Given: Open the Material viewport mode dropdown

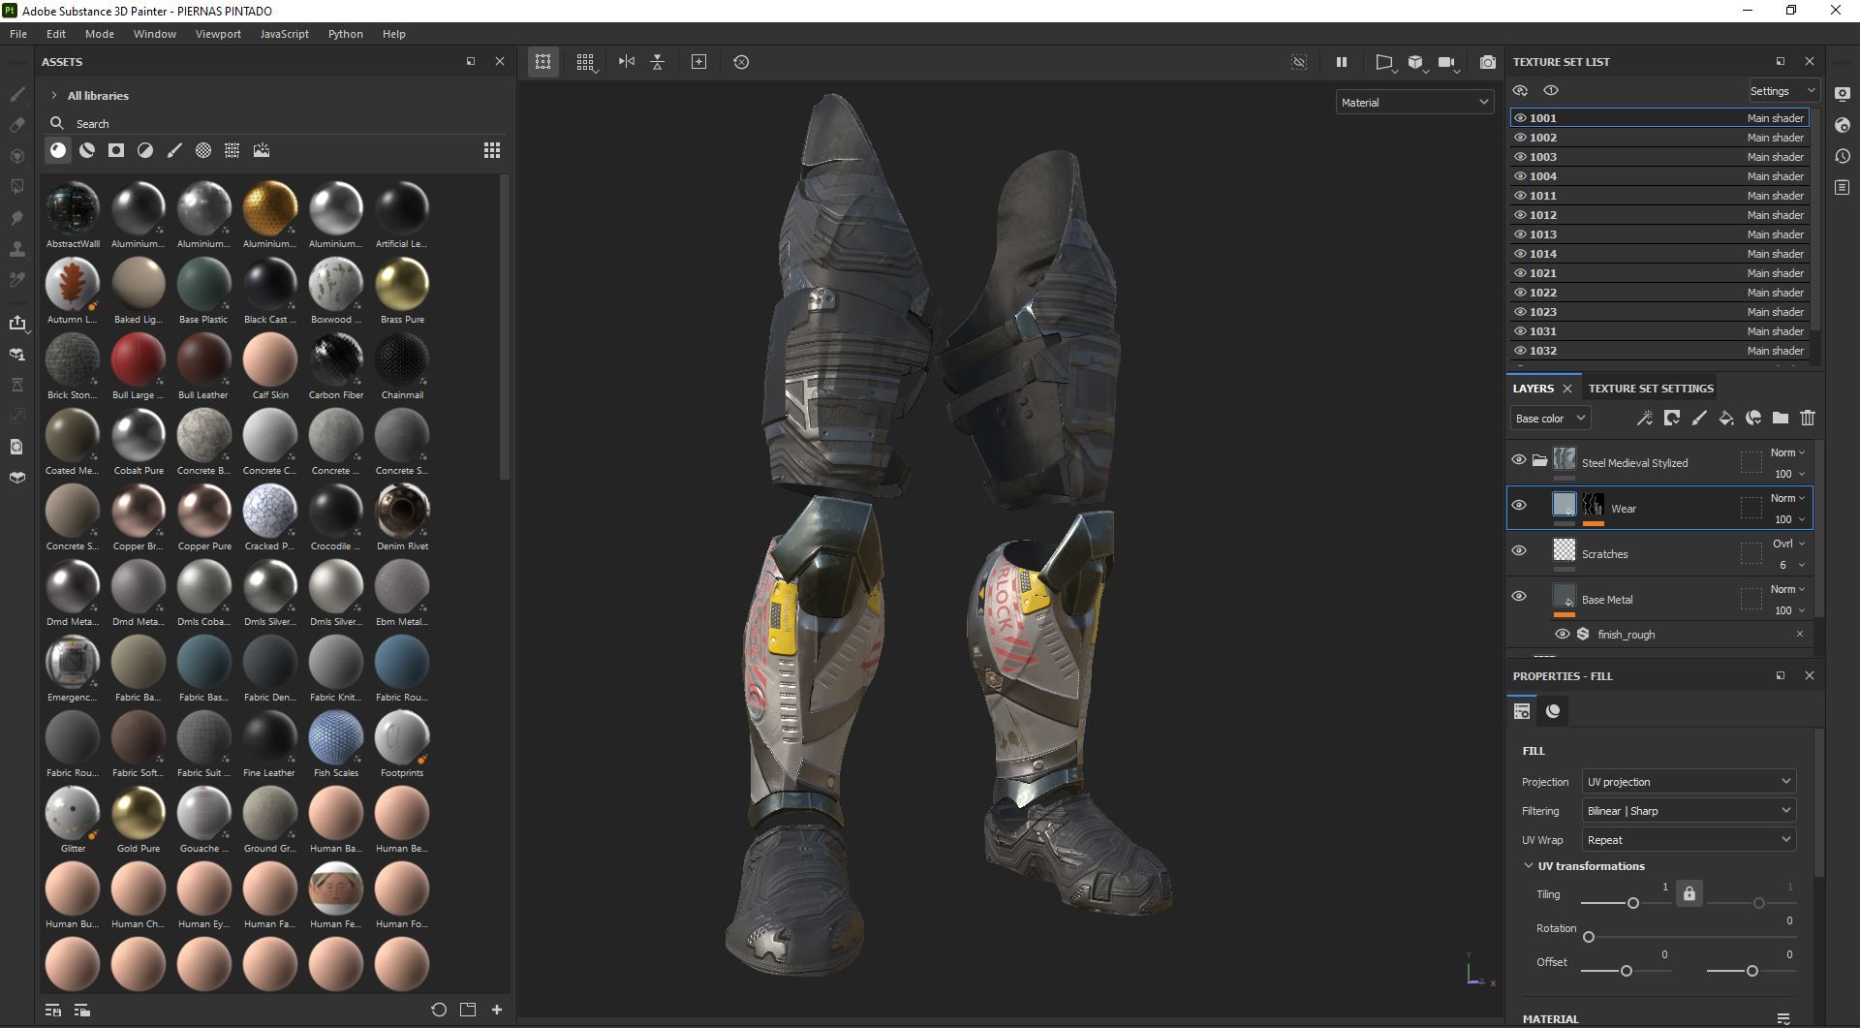Looking at the screenshot, I should pyautogui.click(x=1414, y=102).
